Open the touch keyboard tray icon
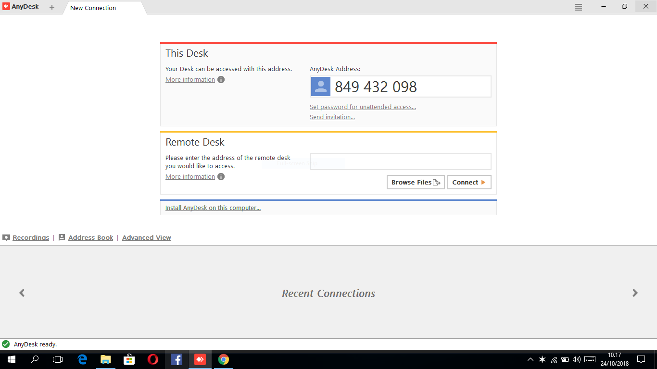 [x=590, y=359]
